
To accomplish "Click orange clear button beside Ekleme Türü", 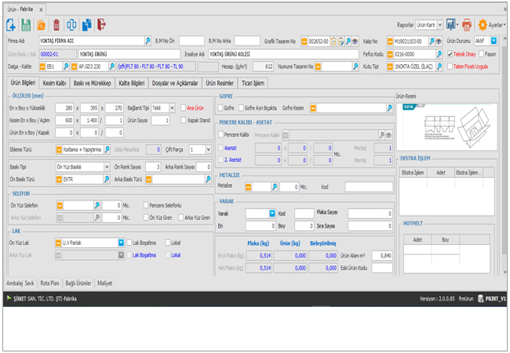I will click(x=60, y=149).
